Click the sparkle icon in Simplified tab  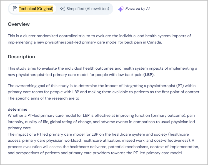pyautogui.click(x=62, y=9)
